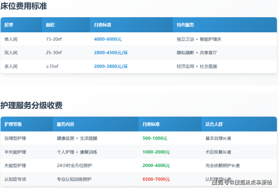
Task: Click the 2800-4500元/床 price for 双人间
Action: (x=111, y=53)
